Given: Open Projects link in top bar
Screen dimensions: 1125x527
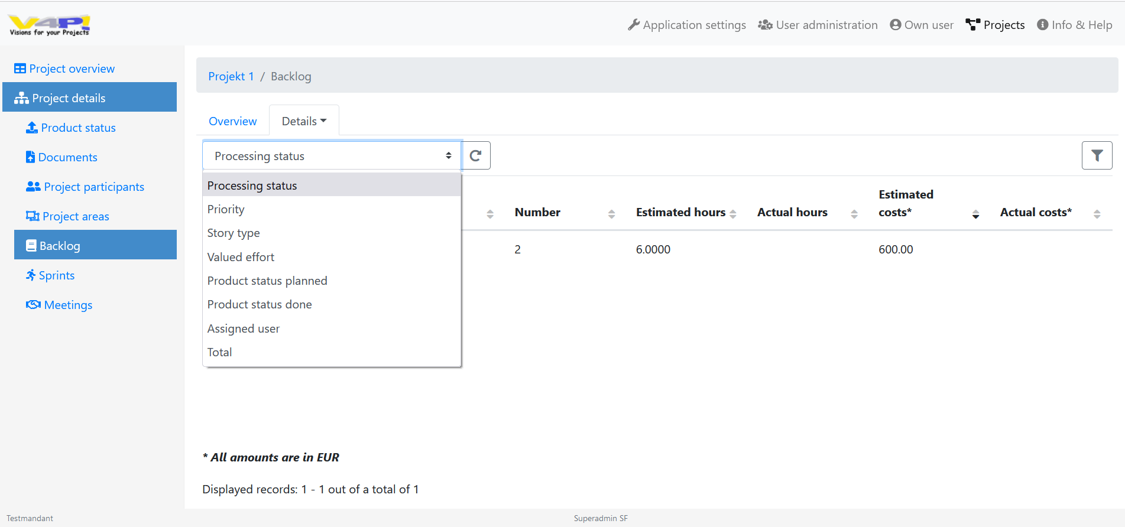Looking at the screenshot, I should point(995,25).
